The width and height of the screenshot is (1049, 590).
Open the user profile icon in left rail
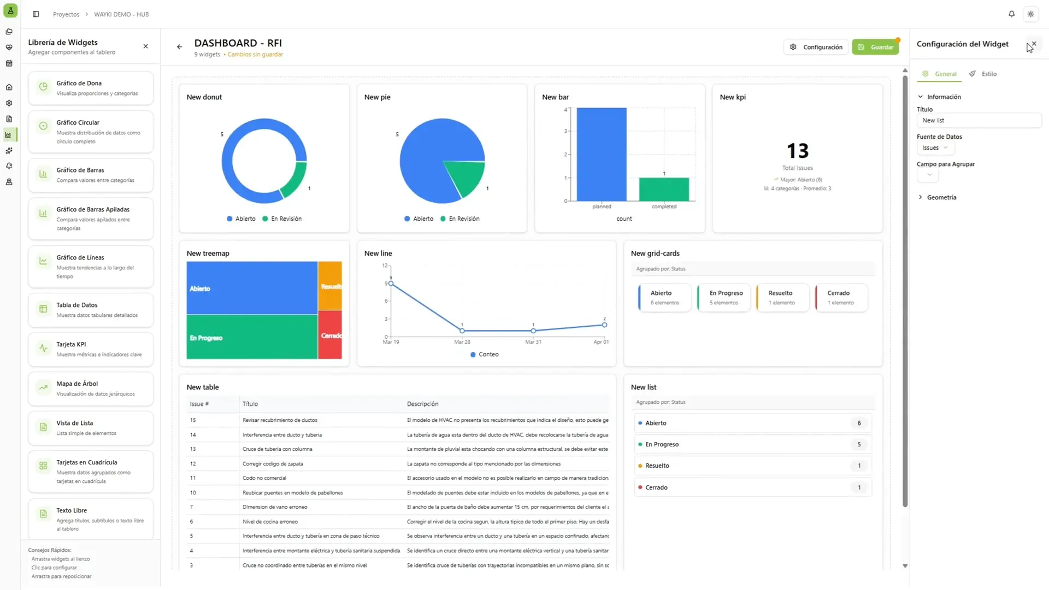click(x=9, y=182)
